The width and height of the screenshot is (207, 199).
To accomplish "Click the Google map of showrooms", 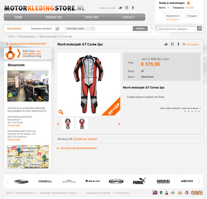I will pos(28,157).
